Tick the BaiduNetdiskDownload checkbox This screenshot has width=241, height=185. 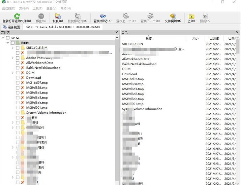(x=18, y=68)
